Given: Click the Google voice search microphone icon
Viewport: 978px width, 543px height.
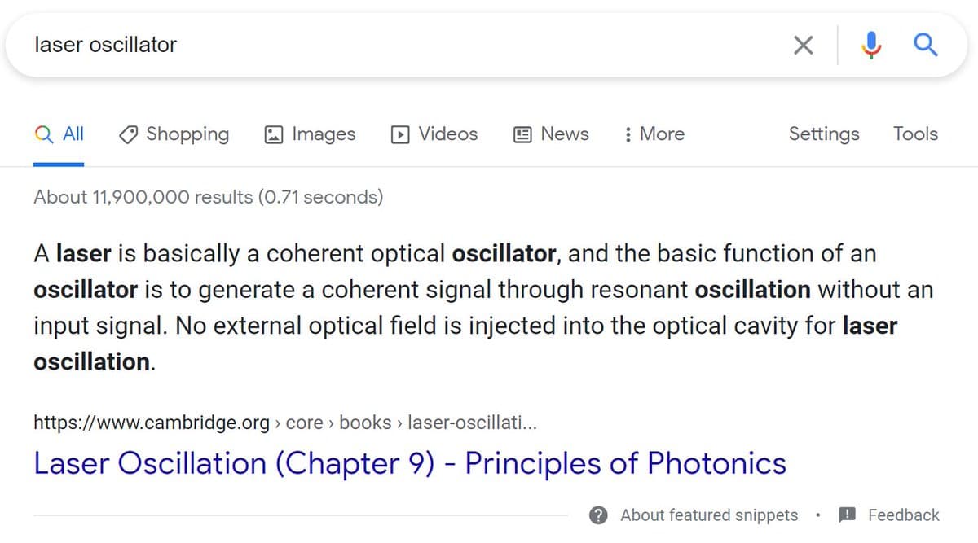Looking at the screenshot, I should tap(871, 45).
